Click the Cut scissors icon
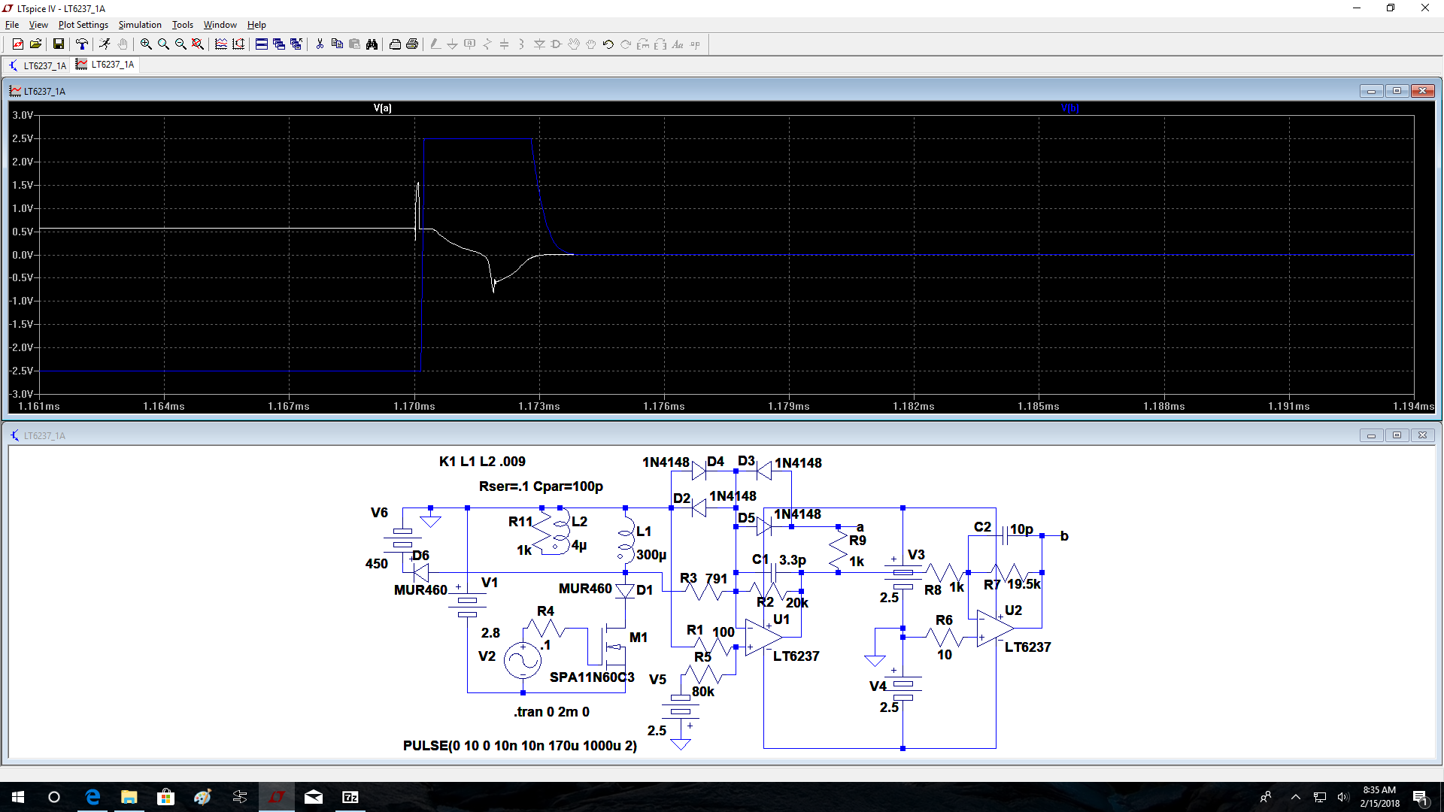Screen dimensions: 1444x812 pos(320,44)
